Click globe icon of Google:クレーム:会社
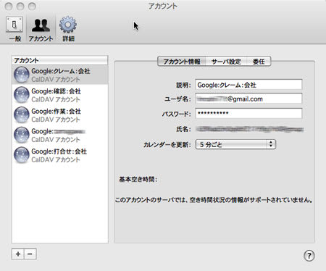Screen dimensions: 326x271 pyautogui.click(x=22, y=75)
